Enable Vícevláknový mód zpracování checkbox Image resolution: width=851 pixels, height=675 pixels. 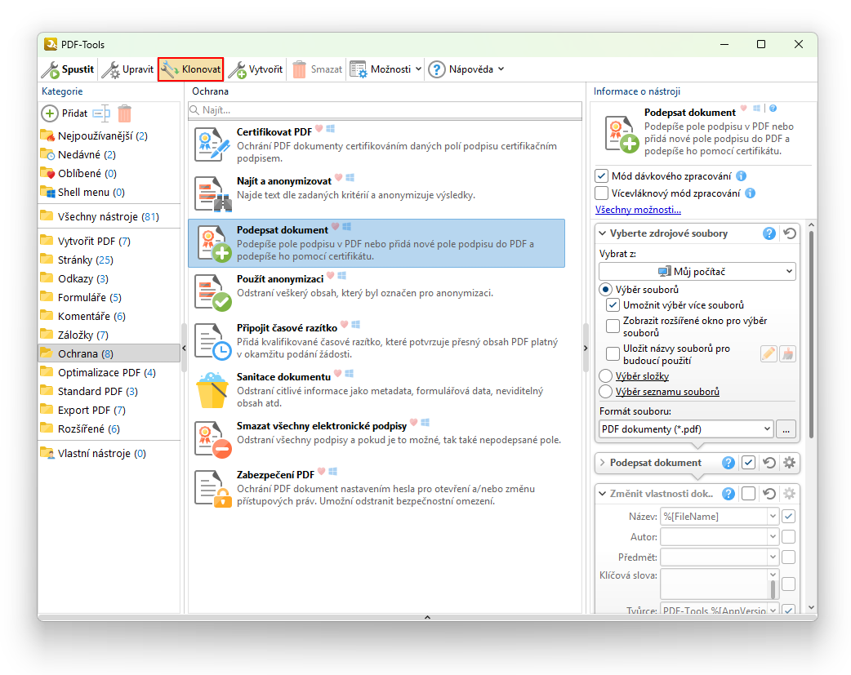pos(601,193)
